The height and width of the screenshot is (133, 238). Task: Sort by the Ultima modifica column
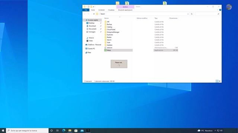(142, 18)
